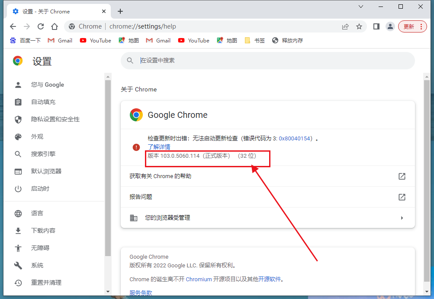Click the share page icon in address bar
This screenshot has width=434, height=299.
coord(345,26)
